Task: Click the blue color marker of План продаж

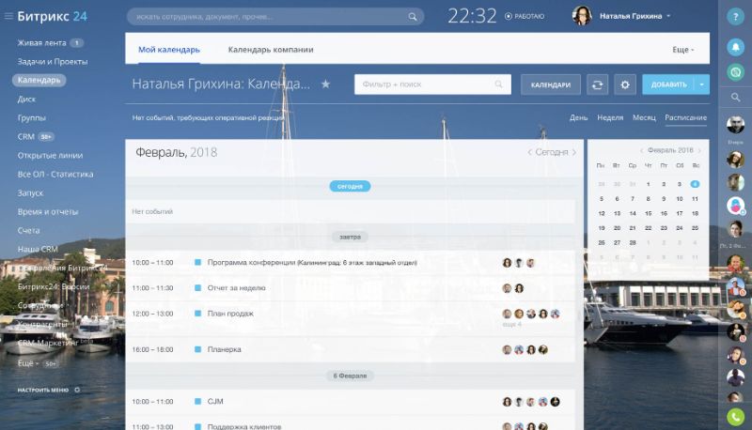Action: (197, 314)
